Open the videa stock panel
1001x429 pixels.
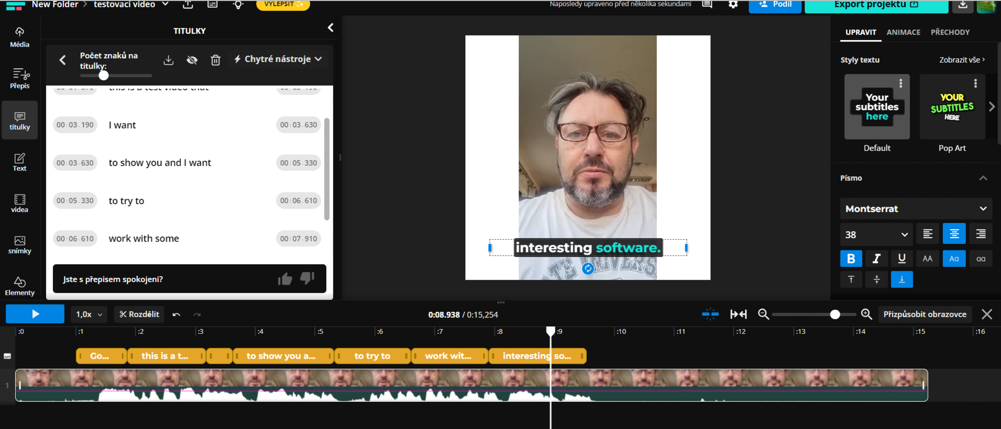pos(20,203)
